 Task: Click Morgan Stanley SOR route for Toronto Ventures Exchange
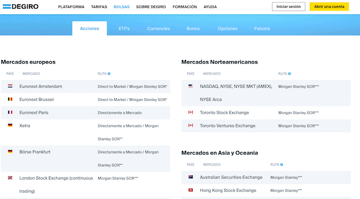coord(298,126)
